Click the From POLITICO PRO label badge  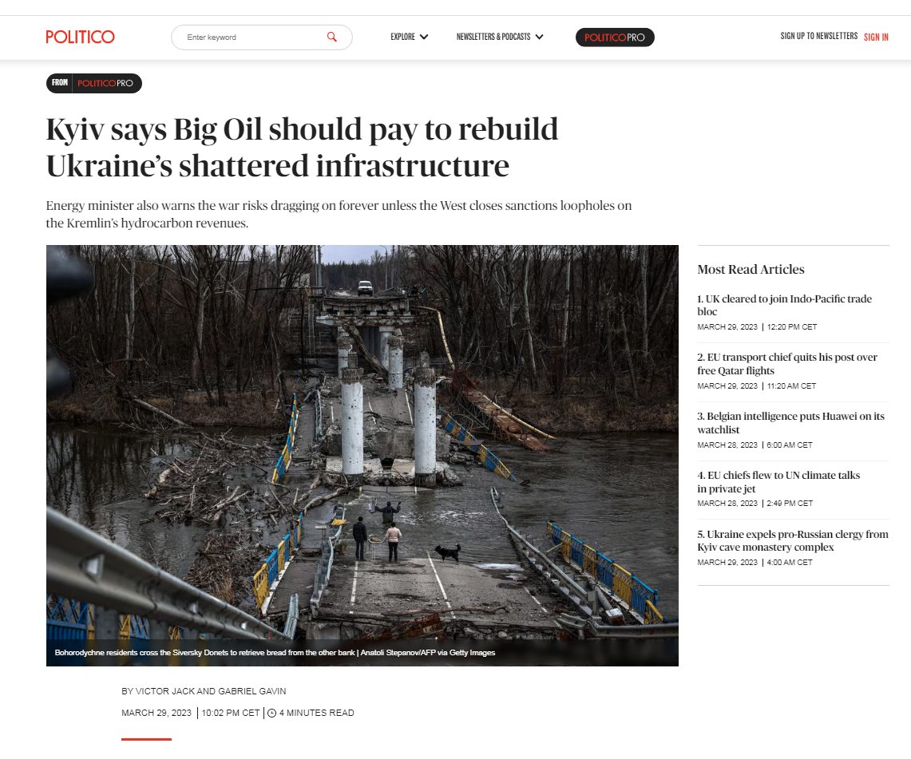(94, 83)
